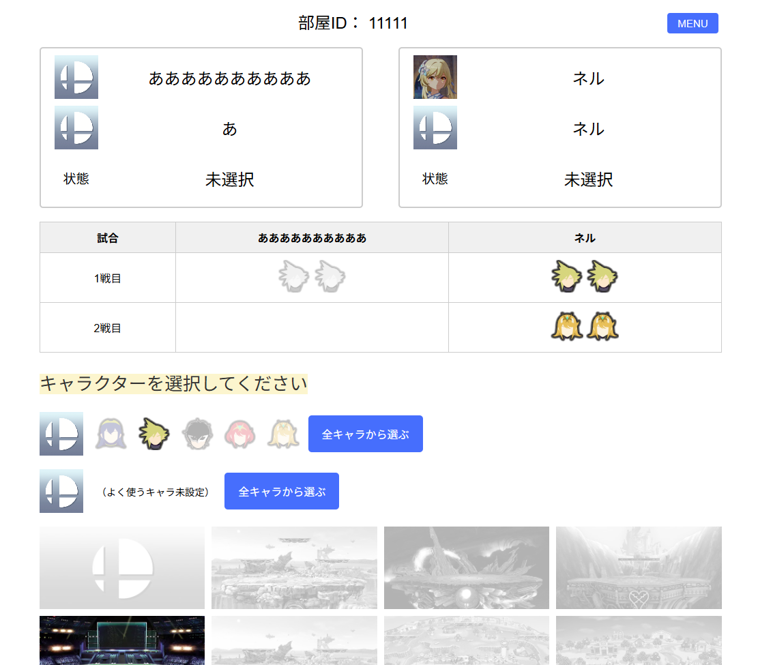Click the ああああああああああ table column header
Screen dimensions: 773x665
pyautogui.click(x=312, y=237)
